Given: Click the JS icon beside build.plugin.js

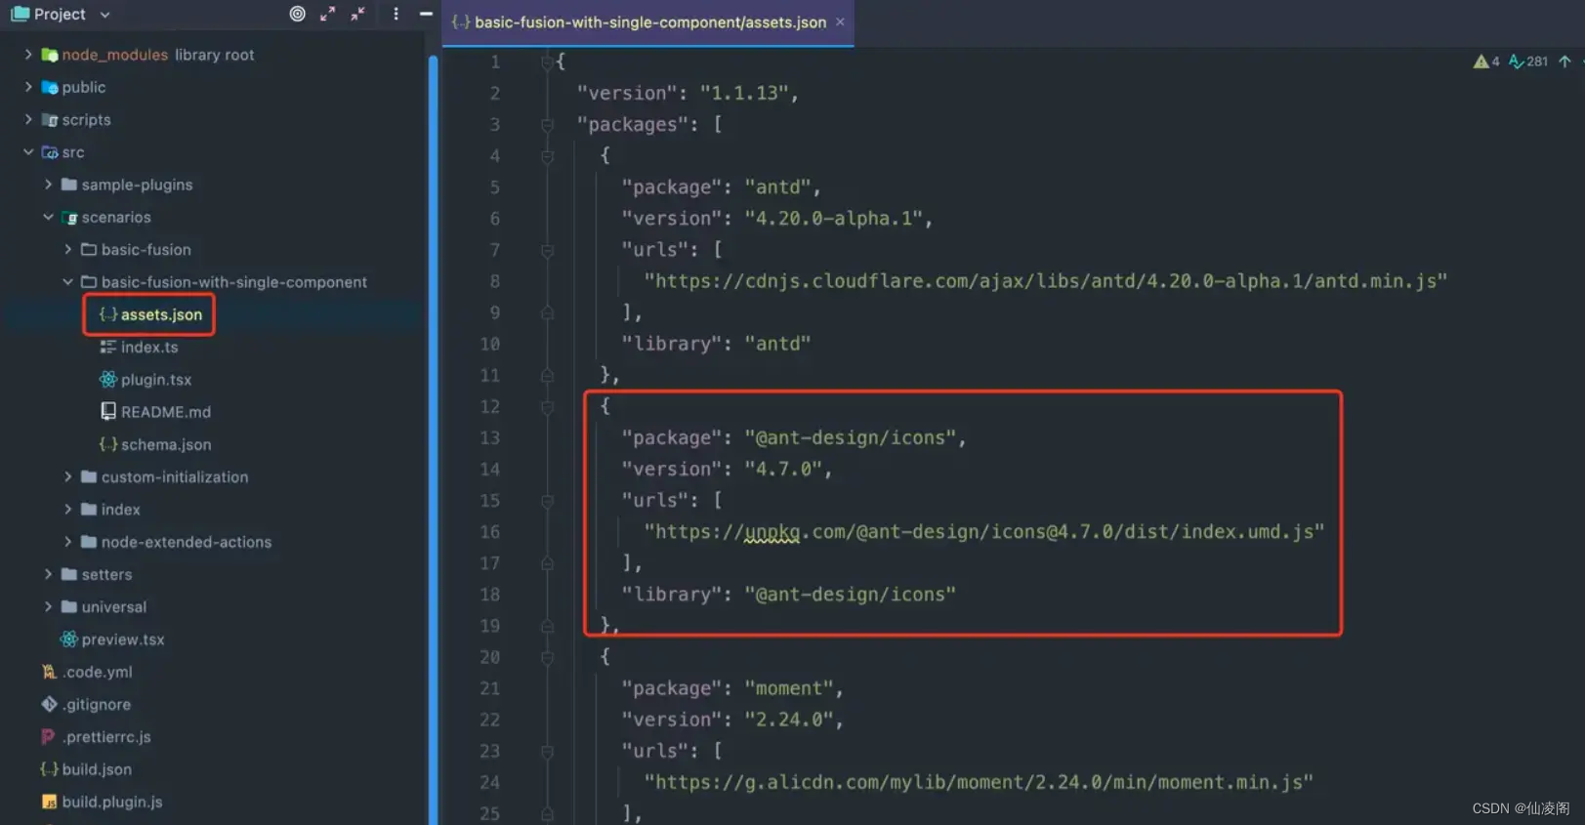Looking at the screenshot, I should coord(49,802).
